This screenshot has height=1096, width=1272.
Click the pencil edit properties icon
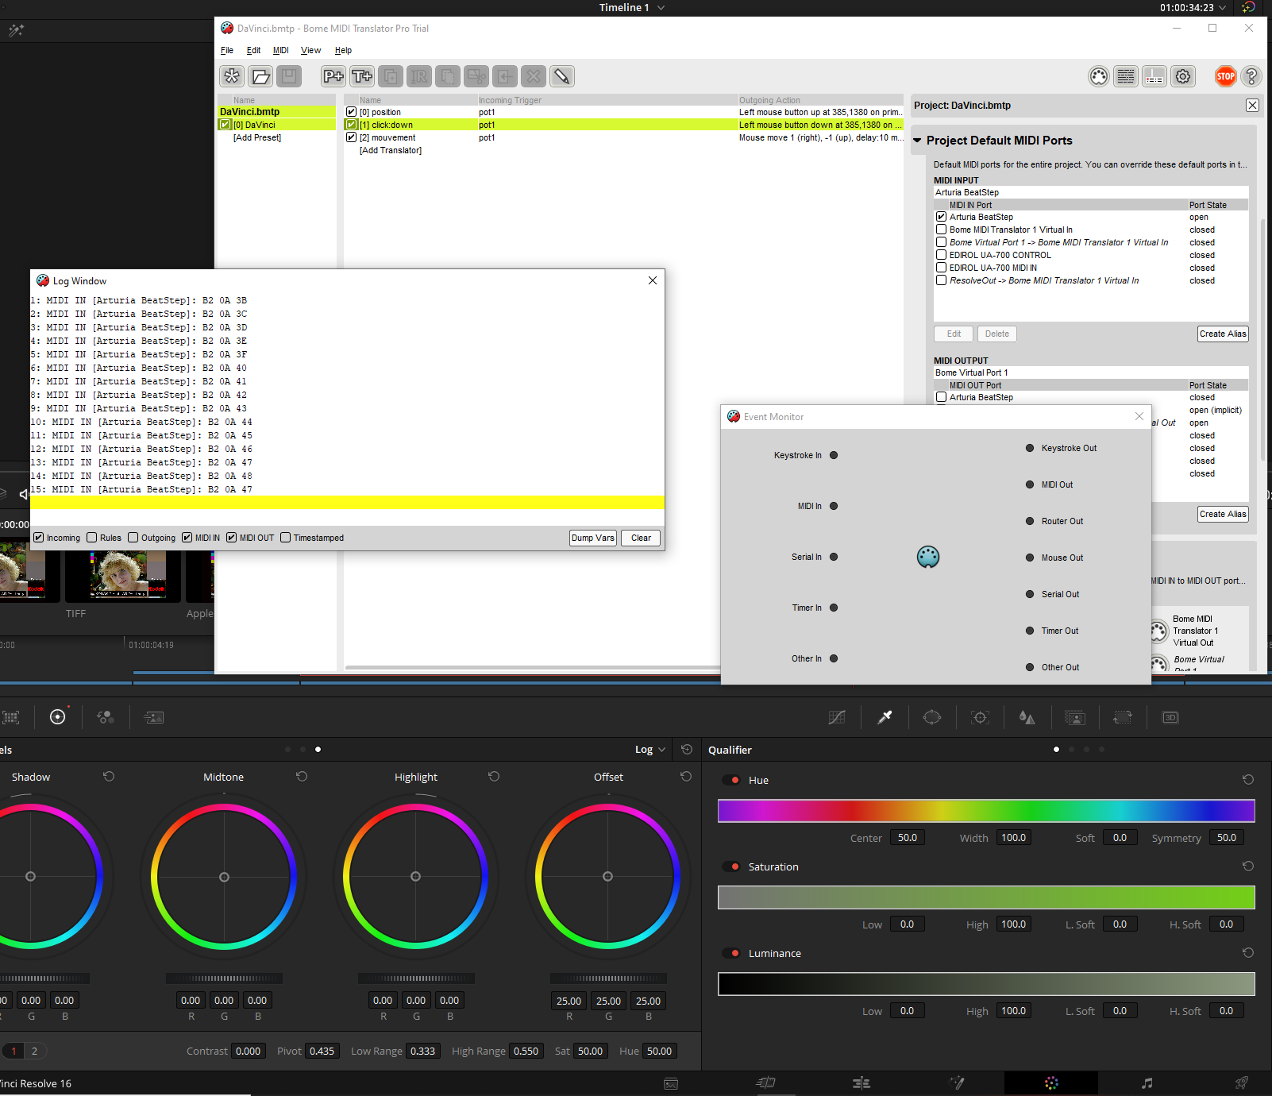[x=562, y=76]
